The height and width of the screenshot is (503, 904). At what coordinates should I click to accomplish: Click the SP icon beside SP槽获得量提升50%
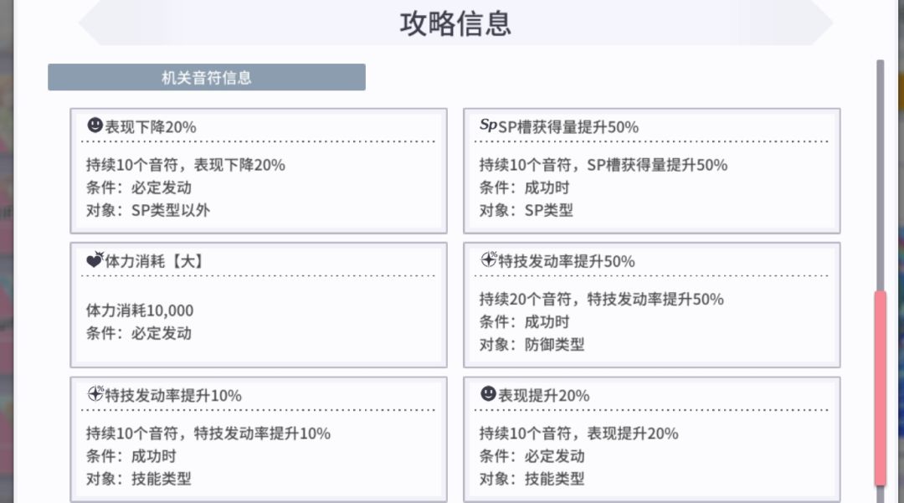pyautogui.click(x=488, y=126)
